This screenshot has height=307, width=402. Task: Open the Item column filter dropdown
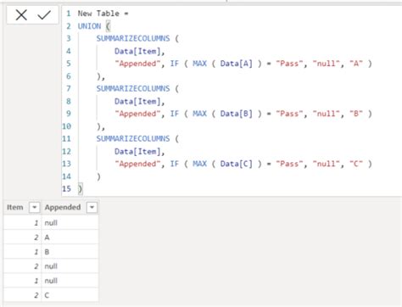coord(34,208)
